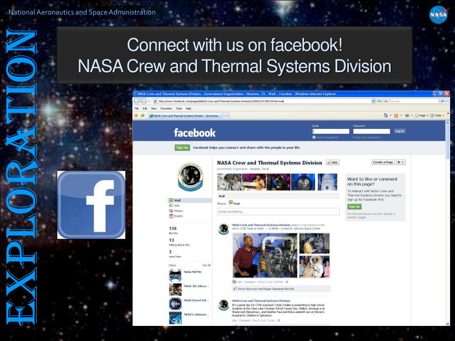This screenshot has width=455, height=341.
Task: Click the scrollbar down arrow
Action: (x=447, y=324)
